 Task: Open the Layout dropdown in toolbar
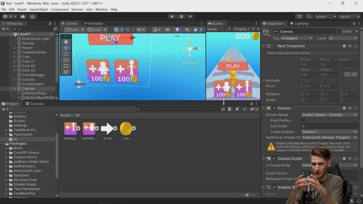tap(349, 16)
